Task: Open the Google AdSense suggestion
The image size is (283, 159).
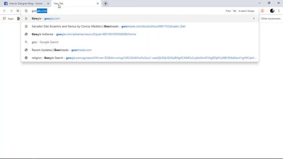Action: pyautogui.click(x=140, y=34)
